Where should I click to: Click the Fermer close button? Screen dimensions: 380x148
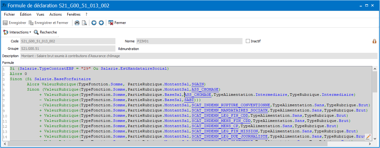(117, 23)
